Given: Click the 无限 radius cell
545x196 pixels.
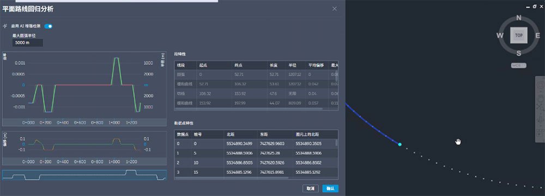Looking at the screenshot, I should [292, 93].
